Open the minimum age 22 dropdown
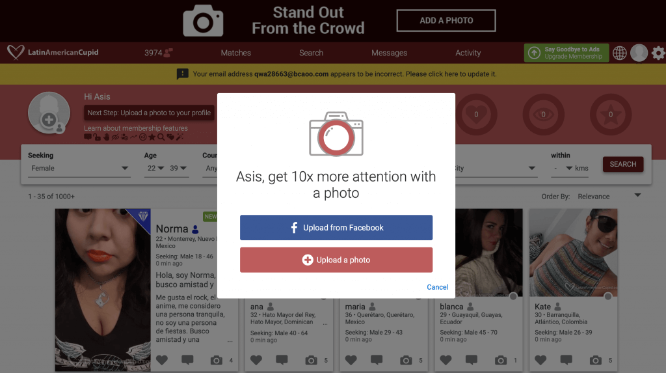 pyautogui.click(x=155, y=169)
